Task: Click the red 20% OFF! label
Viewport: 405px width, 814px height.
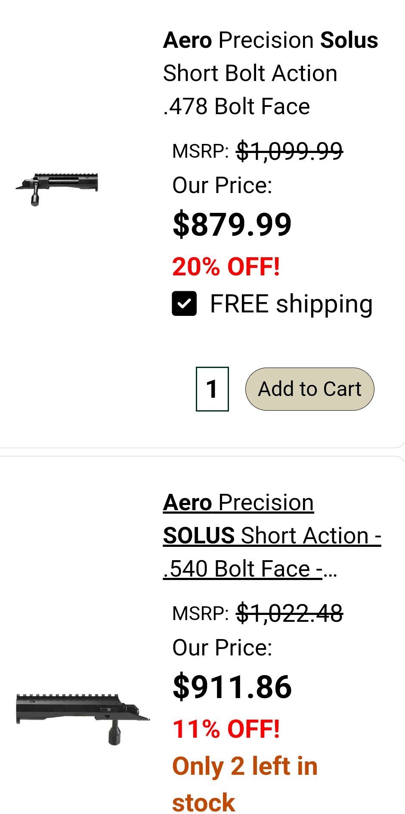Action: [226, 266]
